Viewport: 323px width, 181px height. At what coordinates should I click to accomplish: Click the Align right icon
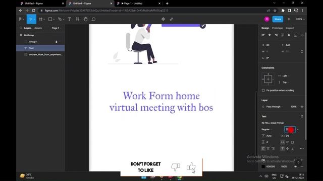point(276,35)
